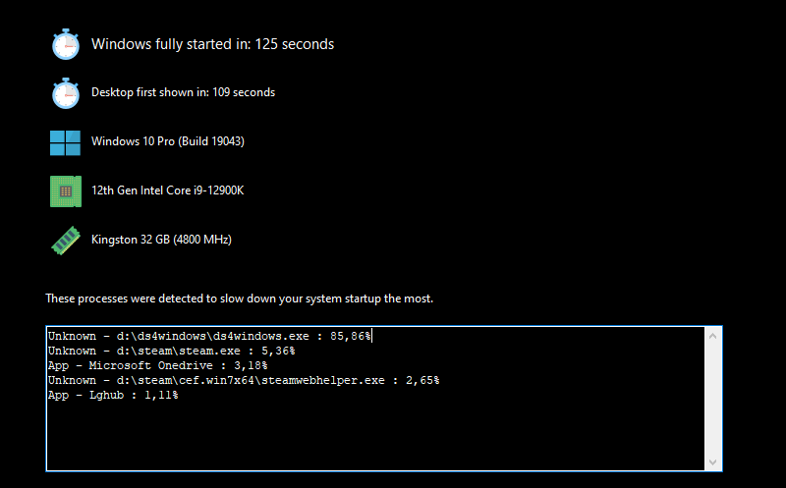
Task: Click the scrollbar up arrow in process list
Action: pyautogui.click(x=713, y=336)
